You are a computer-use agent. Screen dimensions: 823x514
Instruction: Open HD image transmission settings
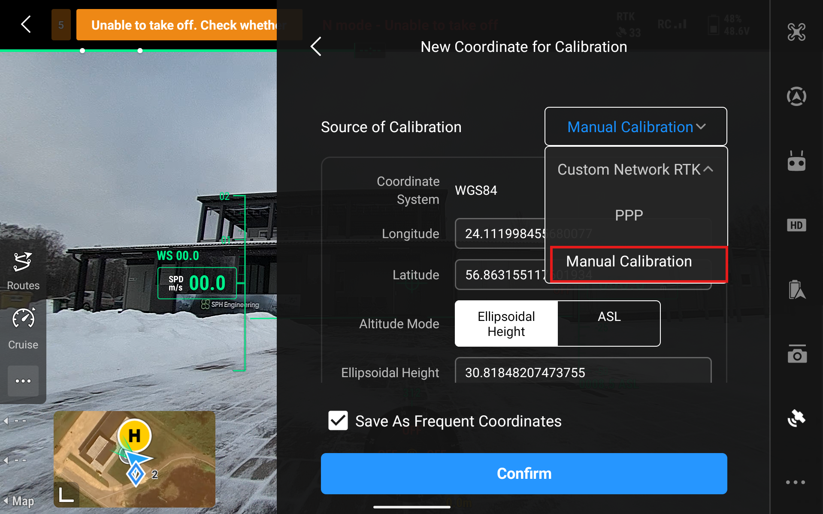point(796,225)
